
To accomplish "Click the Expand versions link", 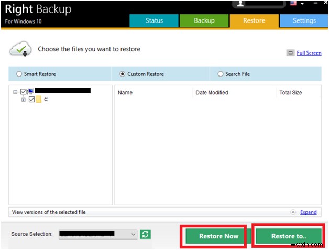I will (308, 212).
